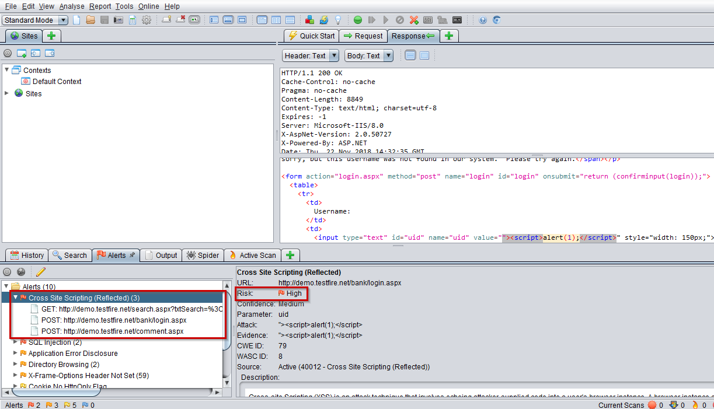
Task: Expand Application Error Disclosure alert node
Action: point(16,354)
